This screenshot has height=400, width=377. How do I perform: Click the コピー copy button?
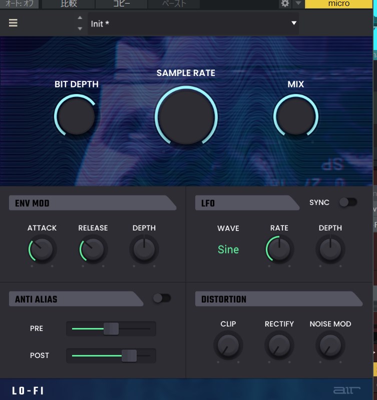click(121, 4)
